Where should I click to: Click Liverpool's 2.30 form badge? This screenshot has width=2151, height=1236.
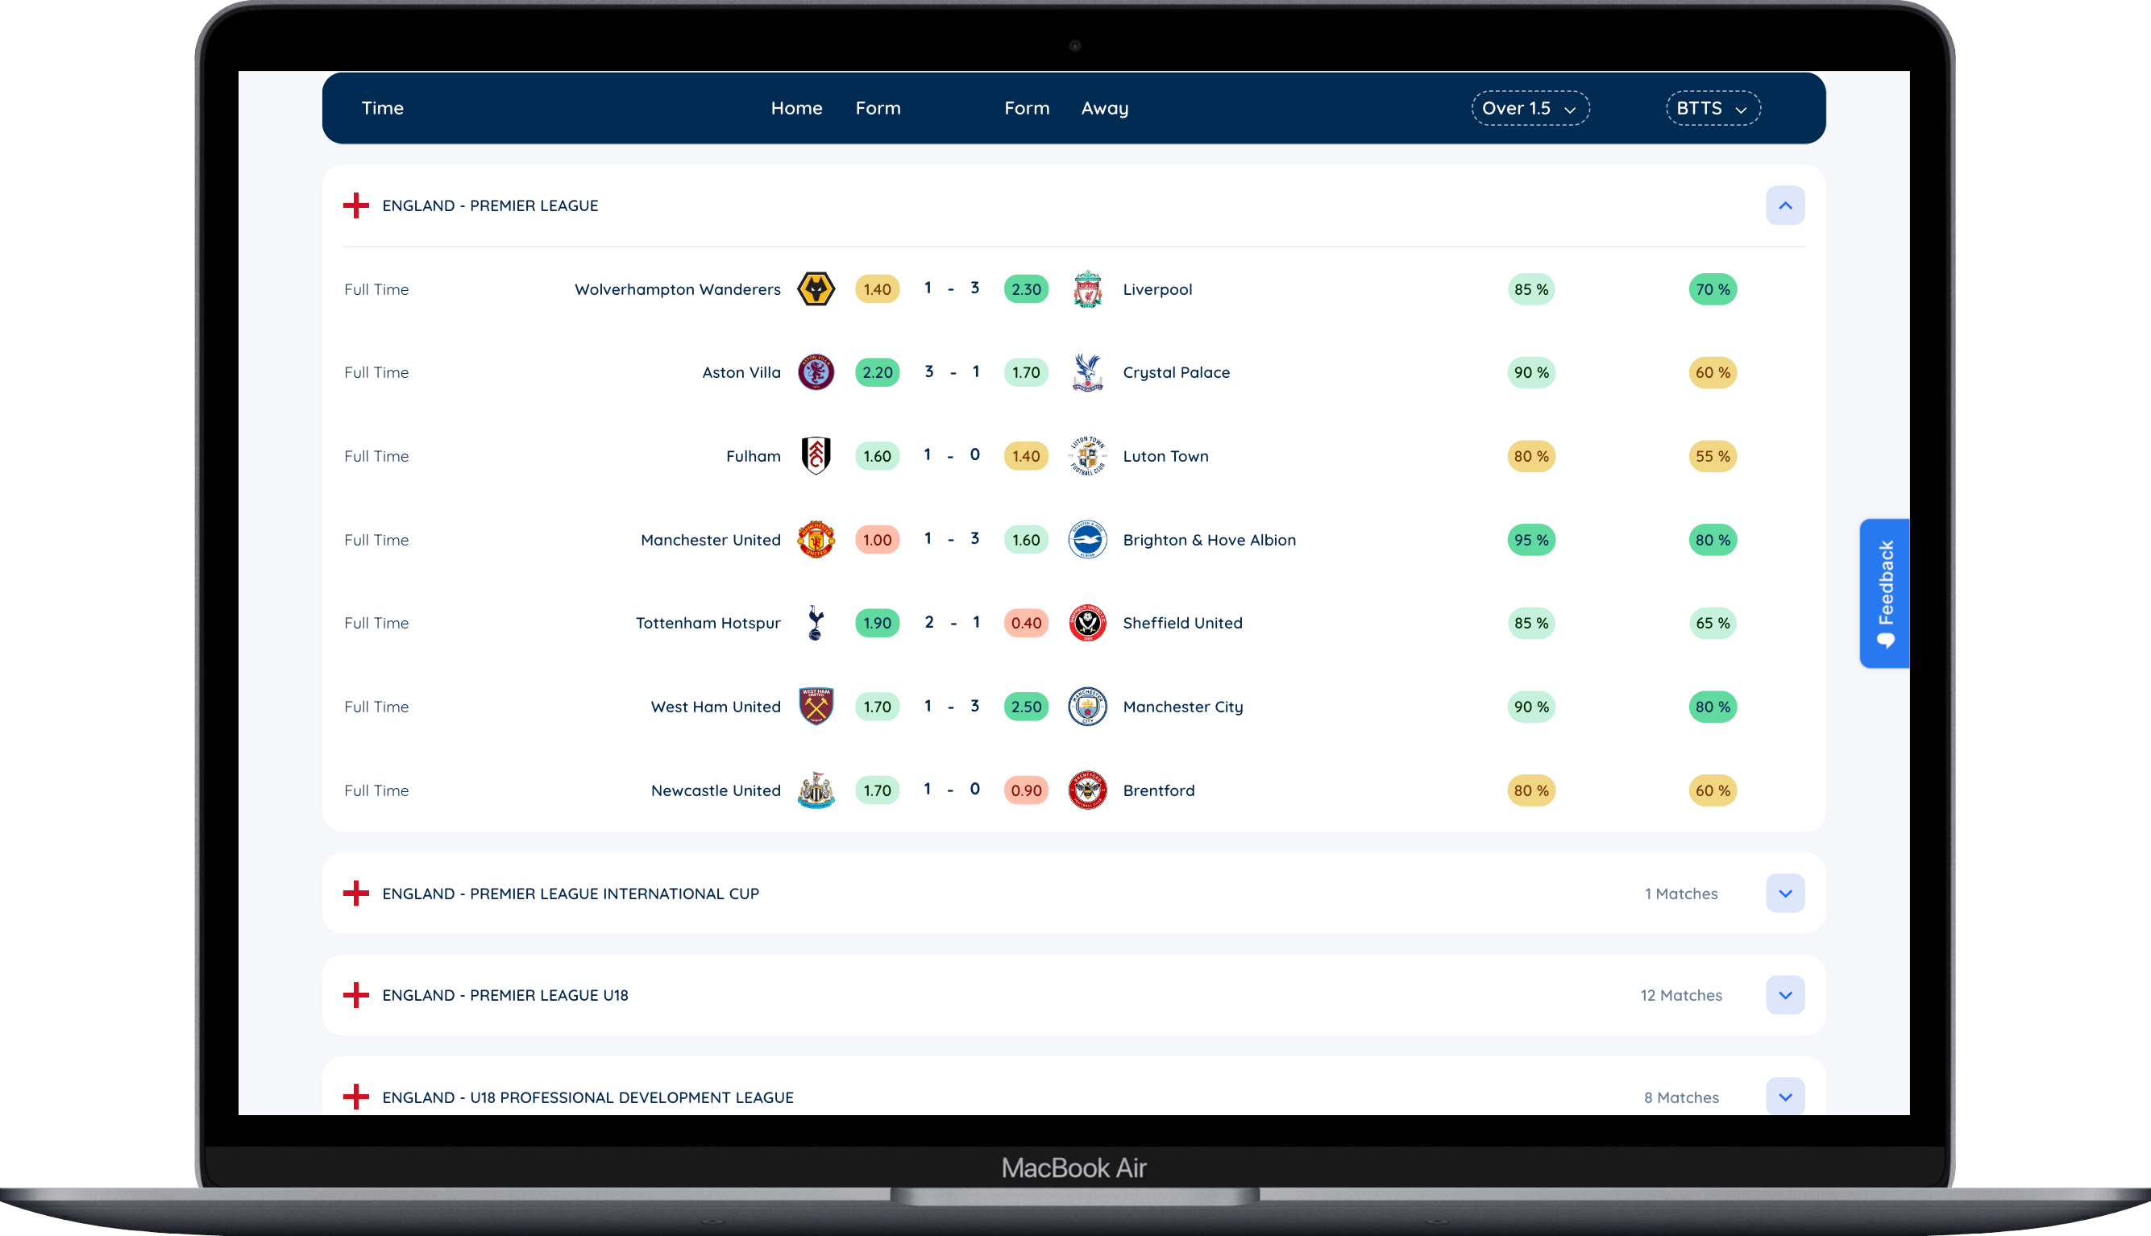[x=1025, y=289]
